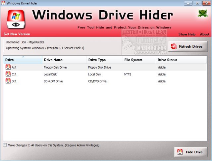212x161 pixels.
Task: Sort by the File System column header
Action: 139,60
